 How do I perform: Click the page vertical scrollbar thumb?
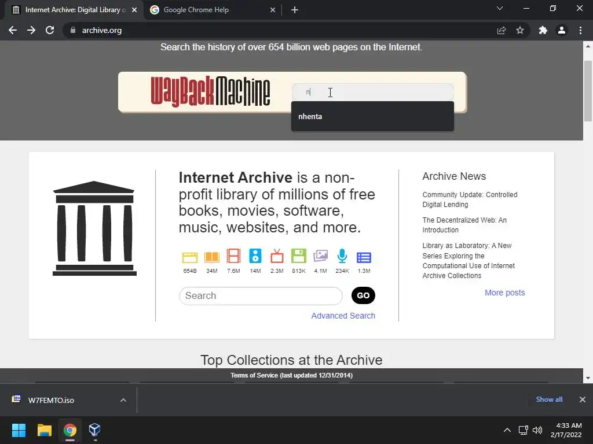click(588, 91)
